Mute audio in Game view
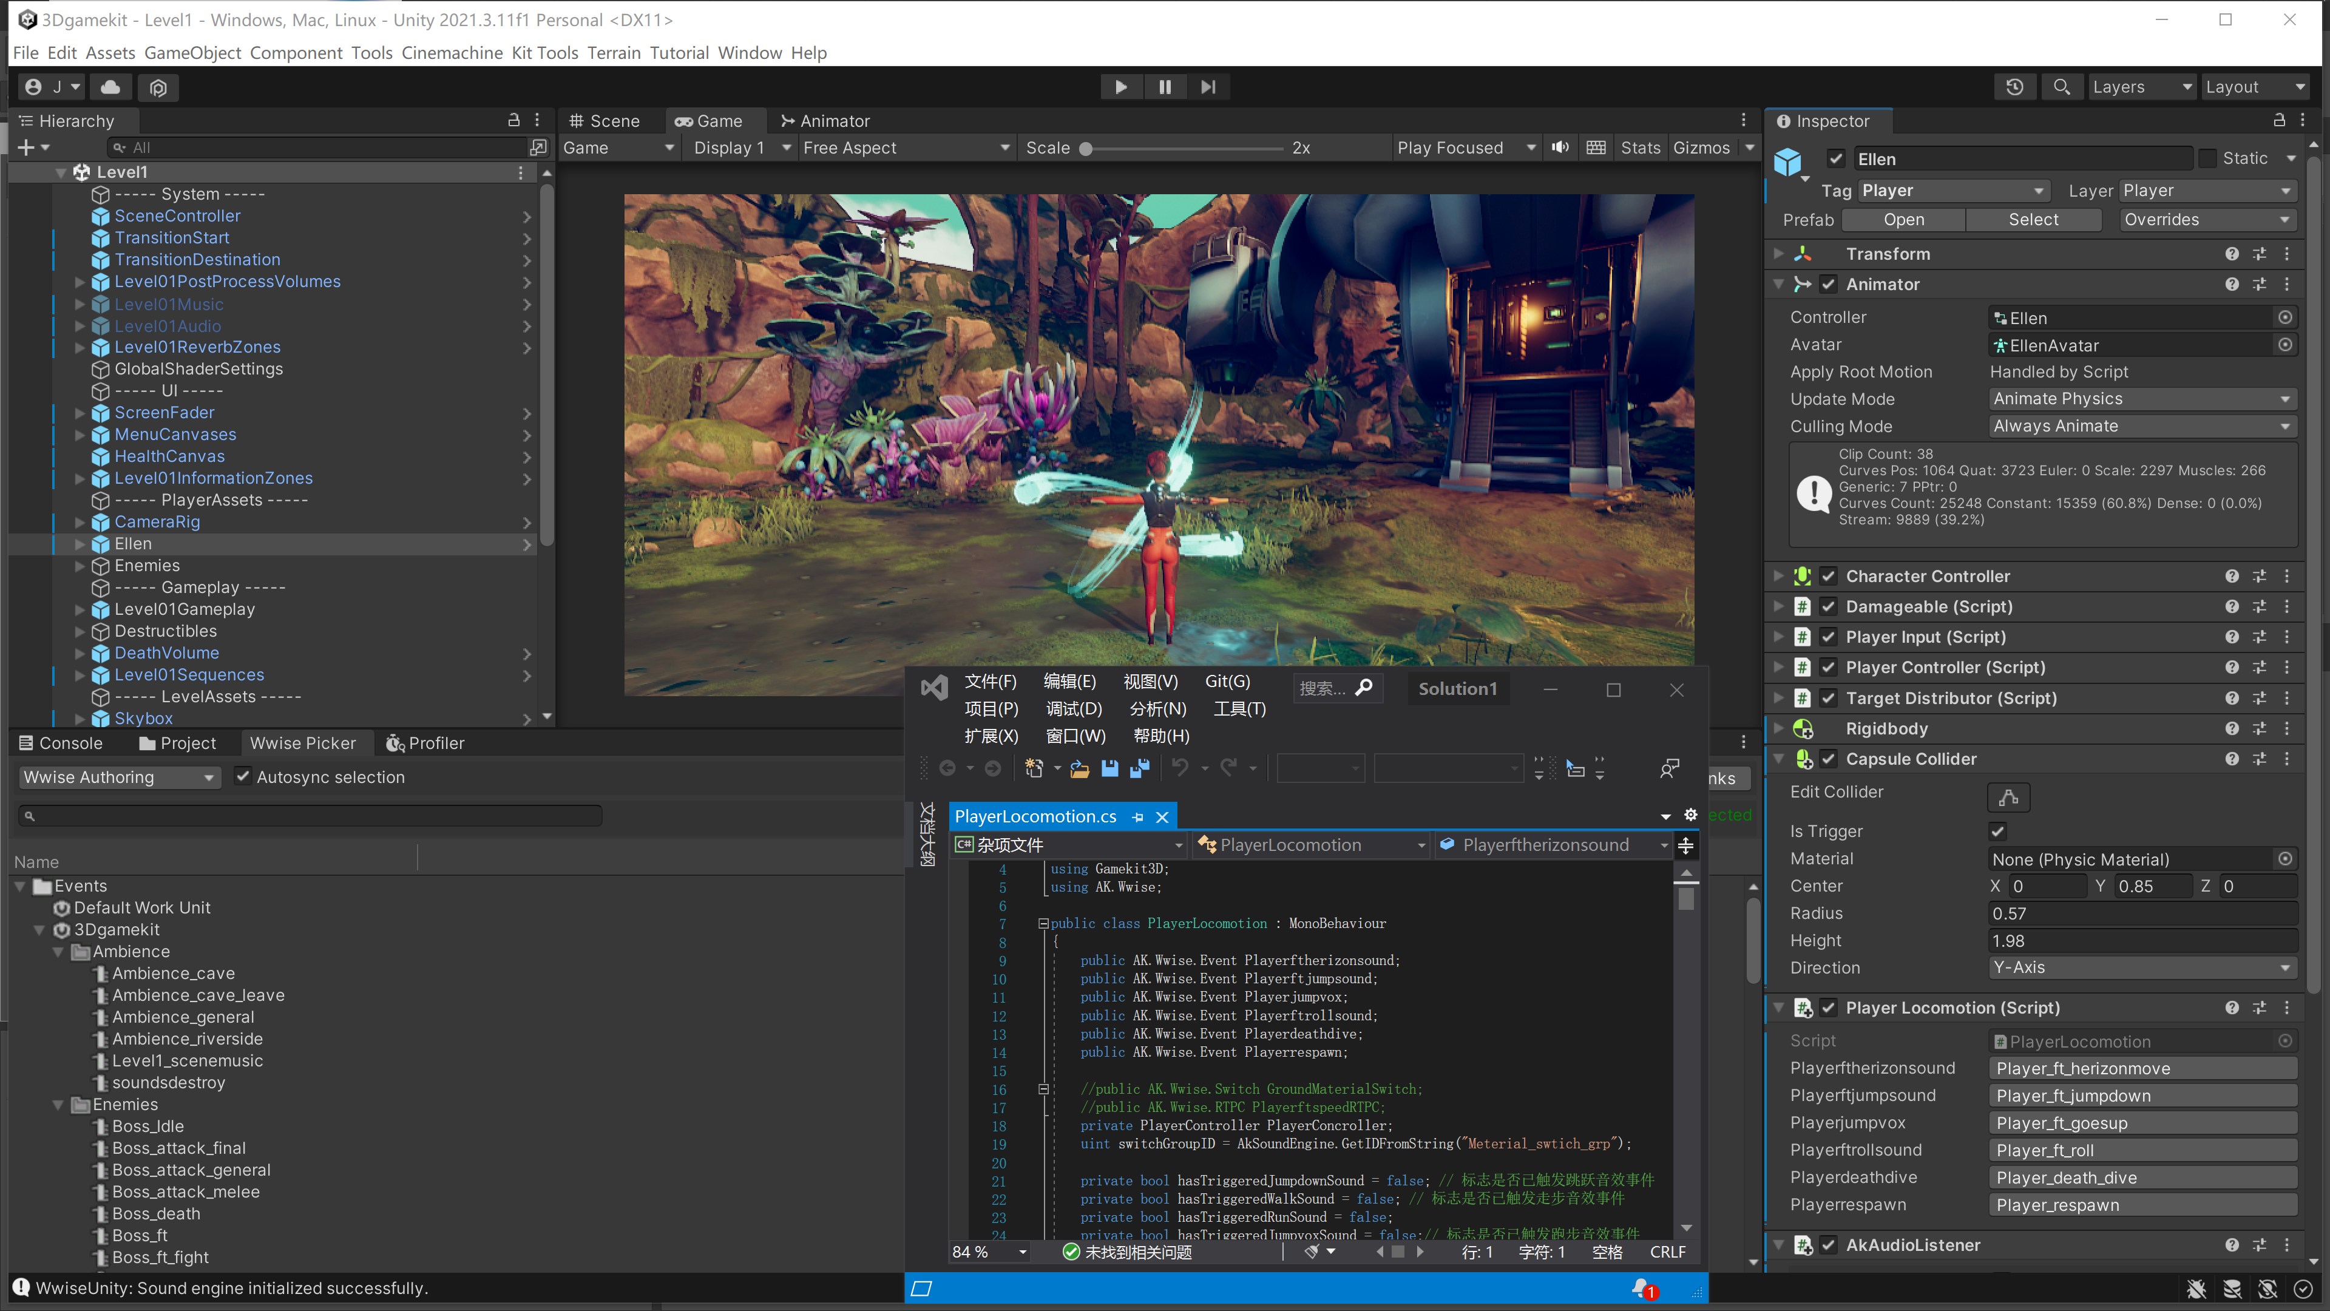 coord(1560,147)
